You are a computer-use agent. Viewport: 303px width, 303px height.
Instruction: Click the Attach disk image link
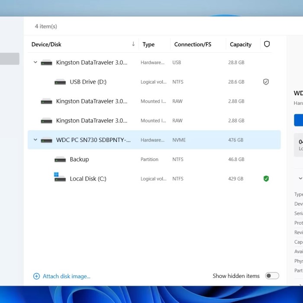tap(67, 276)
